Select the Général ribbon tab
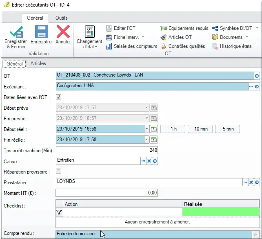 [x=35, y=18]
